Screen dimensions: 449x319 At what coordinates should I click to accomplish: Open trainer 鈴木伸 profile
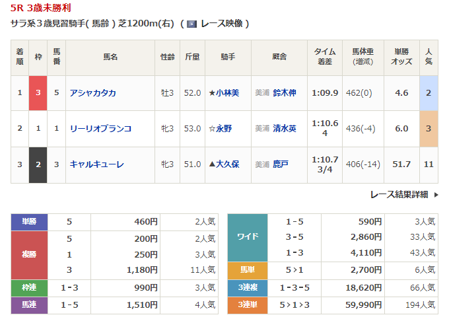click(285, 93)
